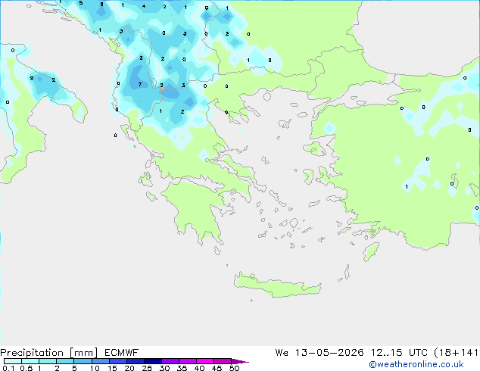This screenshot has height=371, width=480.
Task: Click the precipitation value "4" on the map
Action: pos(144,6)
